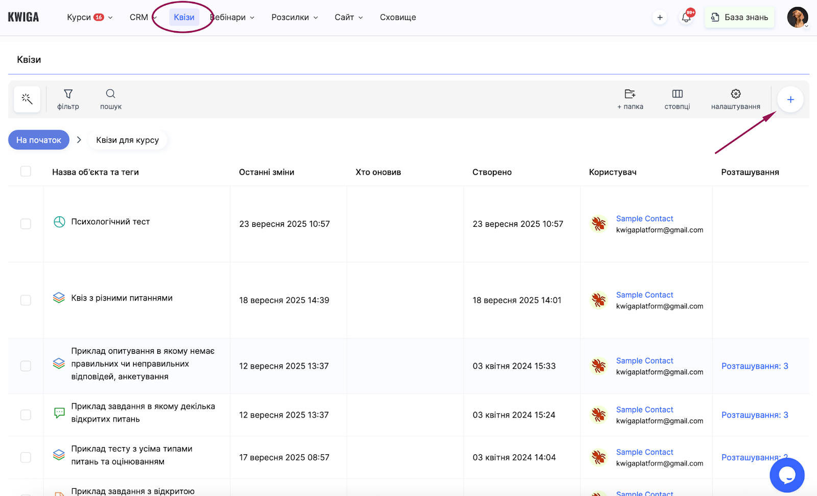This screenshot has height=496, width=817.
Task: Open the База знань button
Action: pyautogui.click(x=739, y=17)
